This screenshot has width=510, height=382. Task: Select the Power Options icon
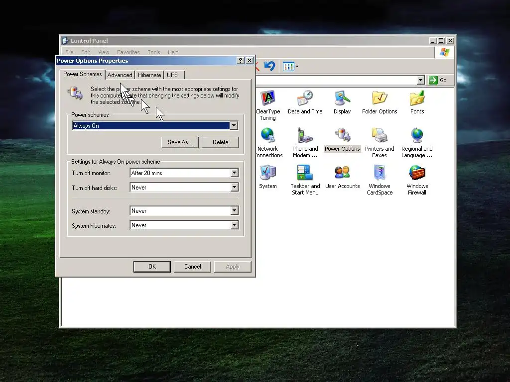[342, 135]
